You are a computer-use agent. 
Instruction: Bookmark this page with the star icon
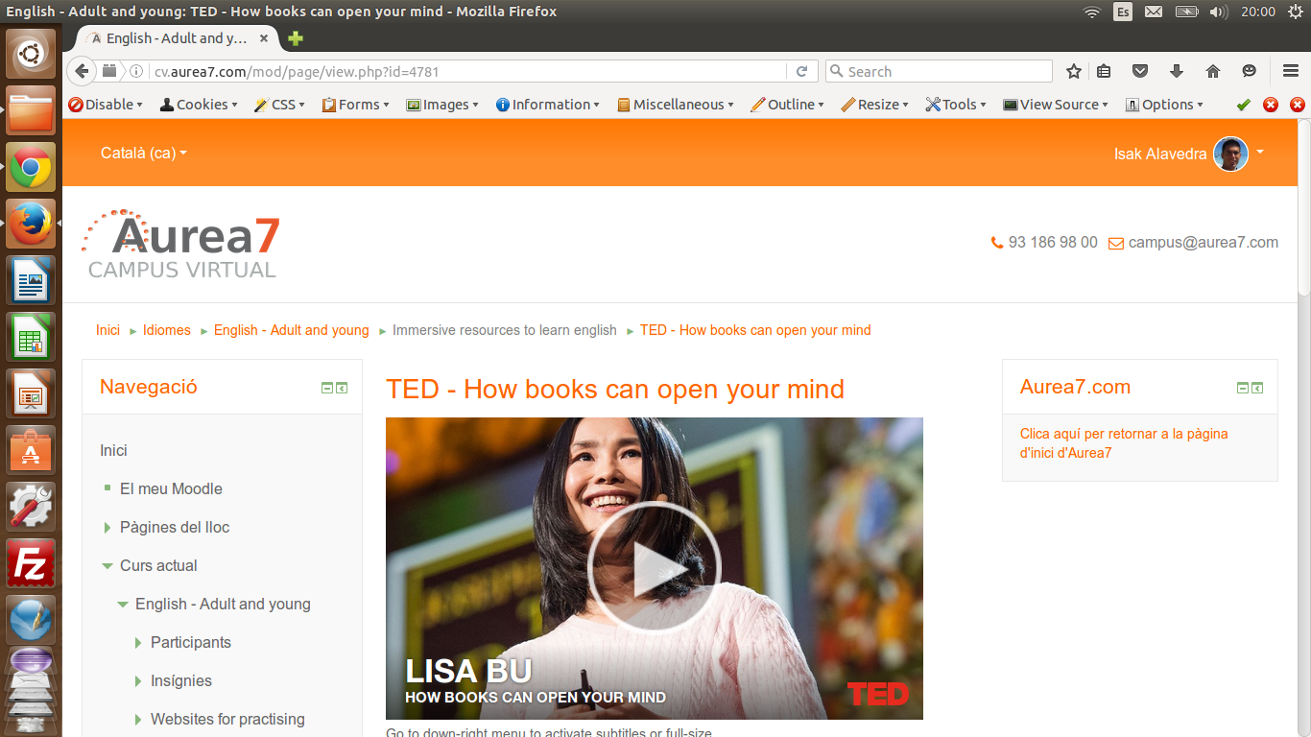(x=1074, y=71)
